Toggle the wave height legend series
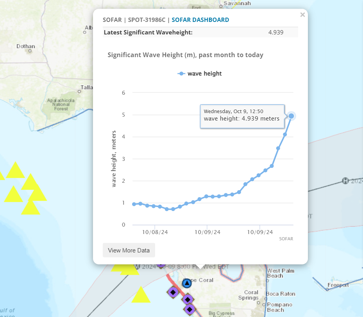Screen dimensions: 363x317 pyautogui.click(x=200, y=74)
